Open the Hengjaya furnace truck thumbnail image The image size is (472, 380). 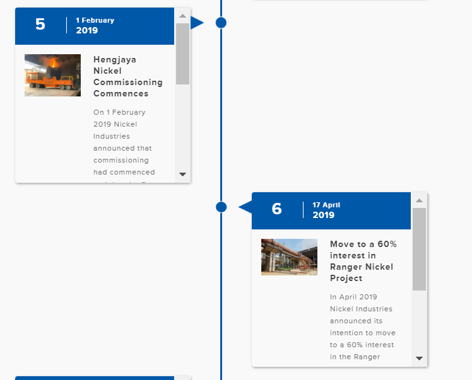point(52,75)
